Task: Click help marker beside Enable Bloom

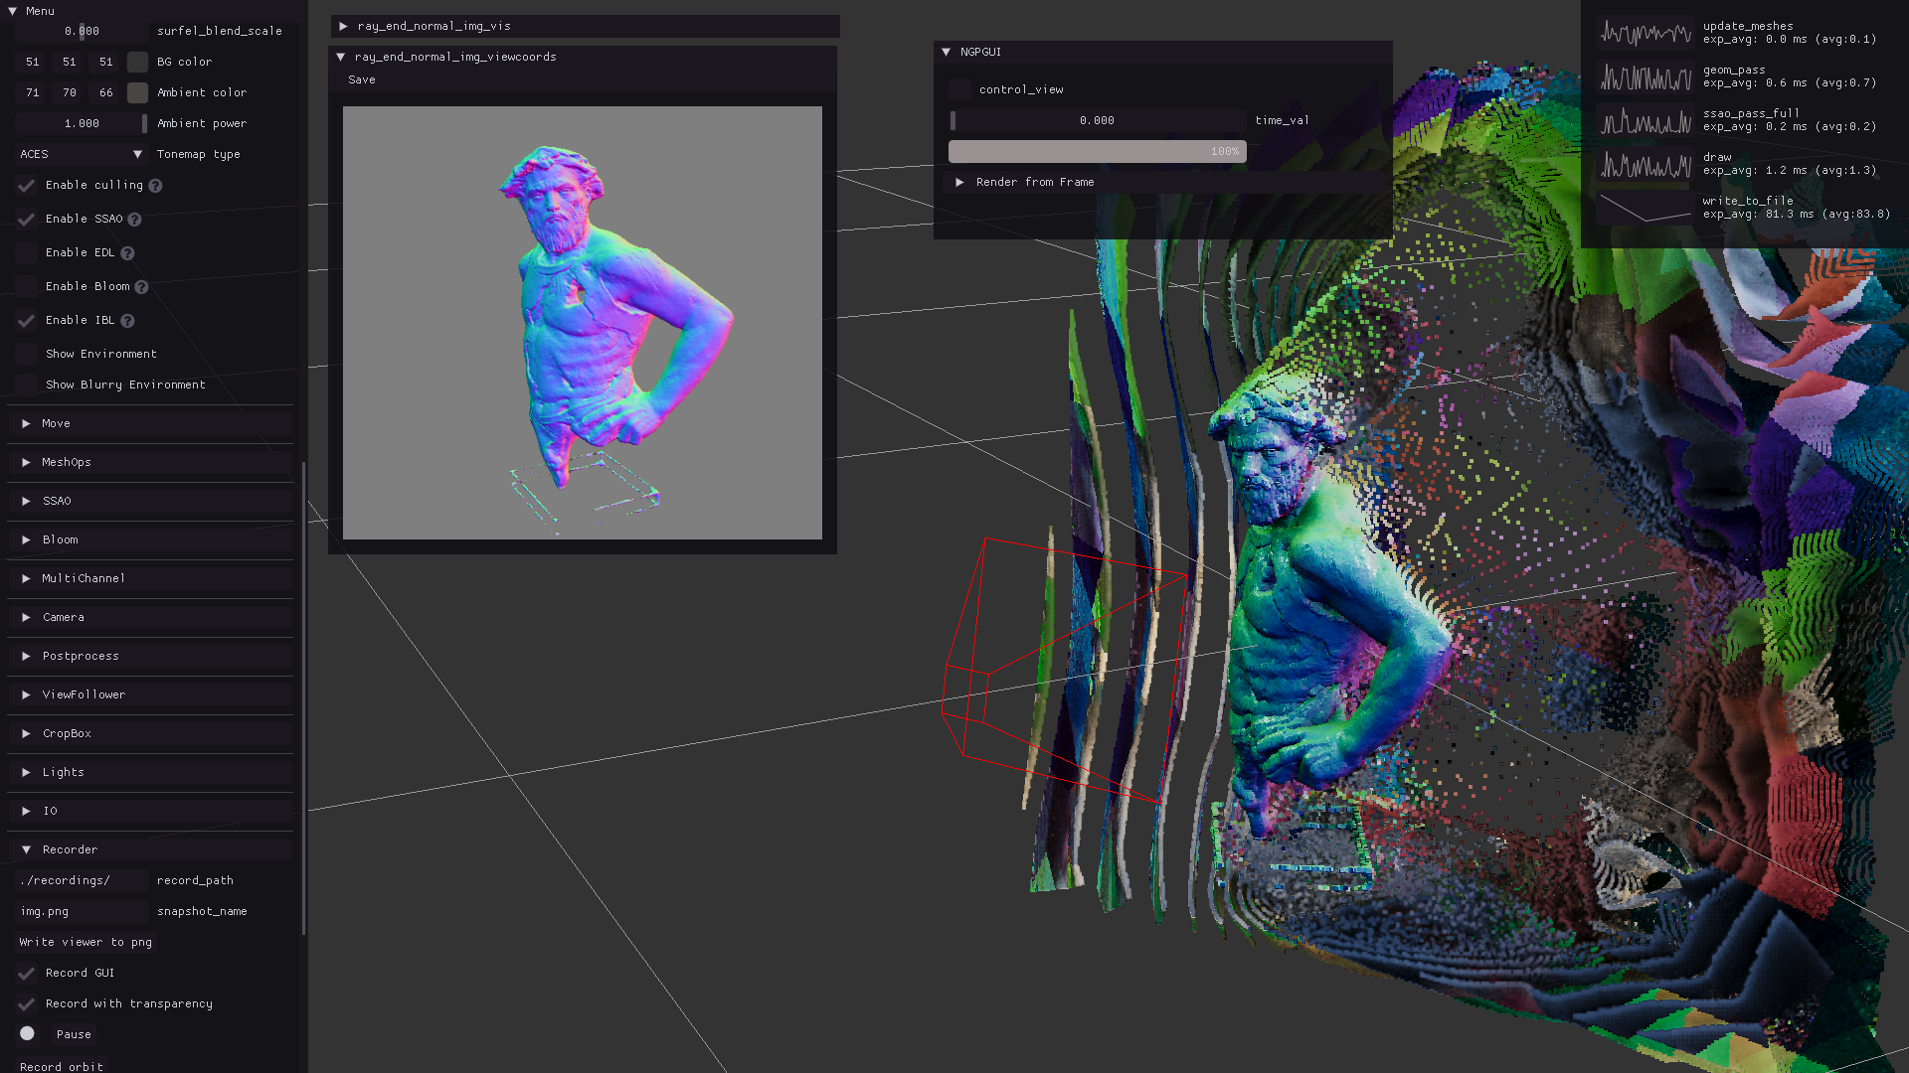Action: pos(141,287)
